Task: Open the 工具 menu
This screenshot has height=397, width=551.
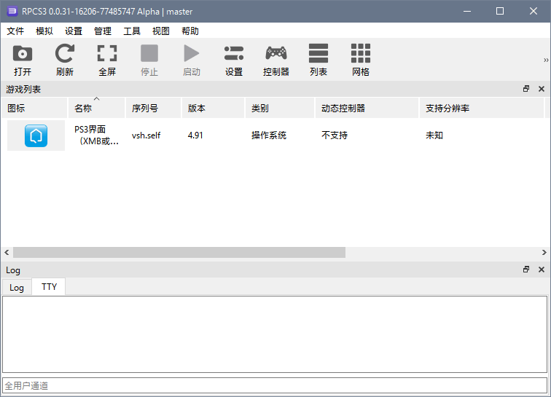Action: pos(132,31)
